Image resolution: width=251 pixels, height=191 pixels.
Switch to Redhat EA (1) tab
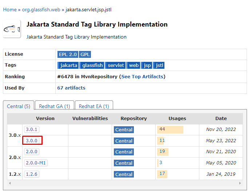coord(94,106)
